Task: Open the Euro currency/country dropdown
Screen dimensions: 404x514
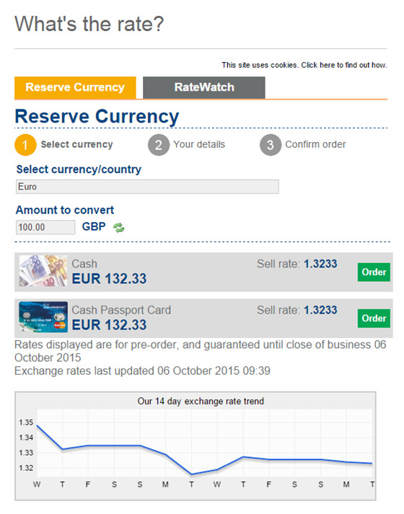Action: click(x=147, y=187)
